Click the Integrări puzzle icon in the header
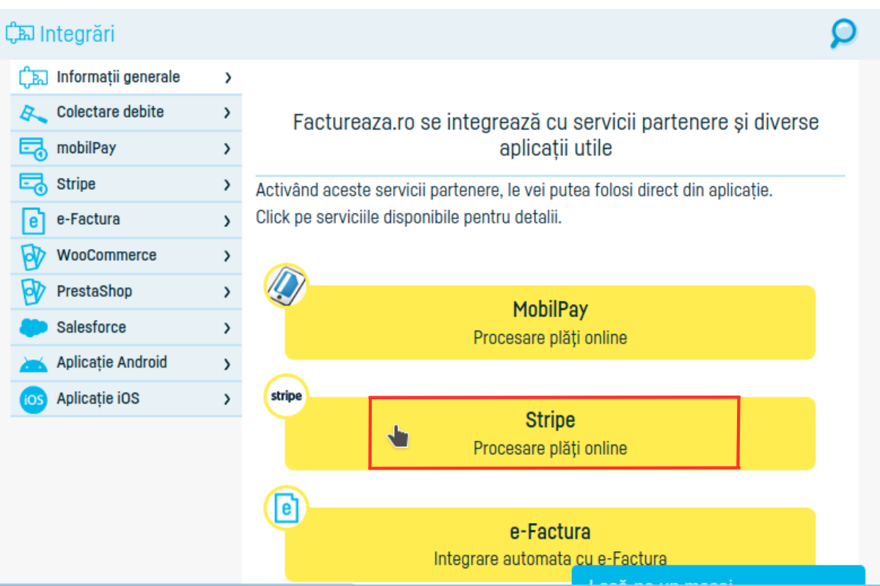The width and height of the screenshot is (880, 586). 21,32
